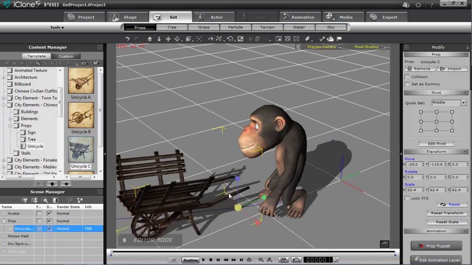Stop the animation playback
The height and width of the screenshot is (265, 472).
pos(211,260)
